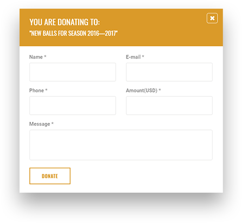The image size is (242, 223).
Task: Click the E-mail field label
Action: click(133, 57)
